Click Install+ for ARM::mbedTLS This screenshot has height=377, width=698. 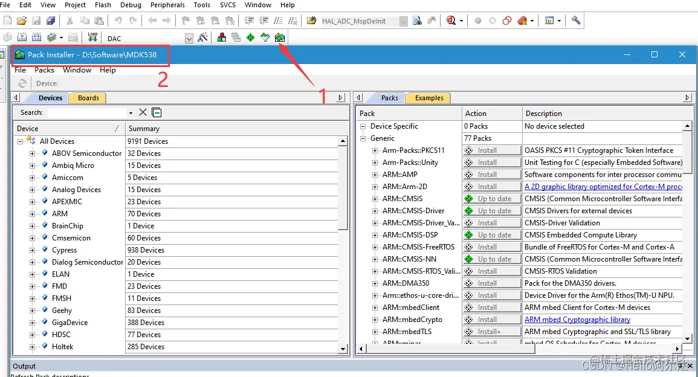[492, 332]
